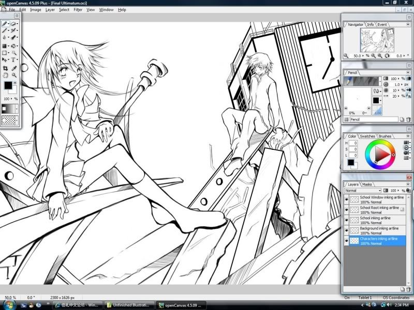The width and height of the screenshot is (414, 310).
Task: Open the Layer menu
Action: click(x=50, y=10)
